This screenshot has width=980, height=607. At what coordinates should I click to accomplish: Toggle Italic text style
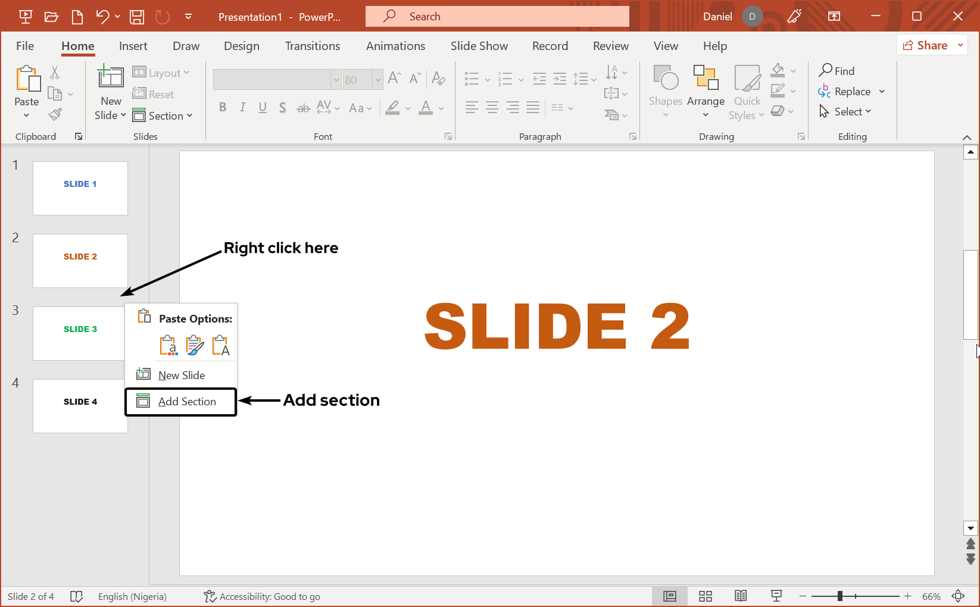click(x=242, y=108)
